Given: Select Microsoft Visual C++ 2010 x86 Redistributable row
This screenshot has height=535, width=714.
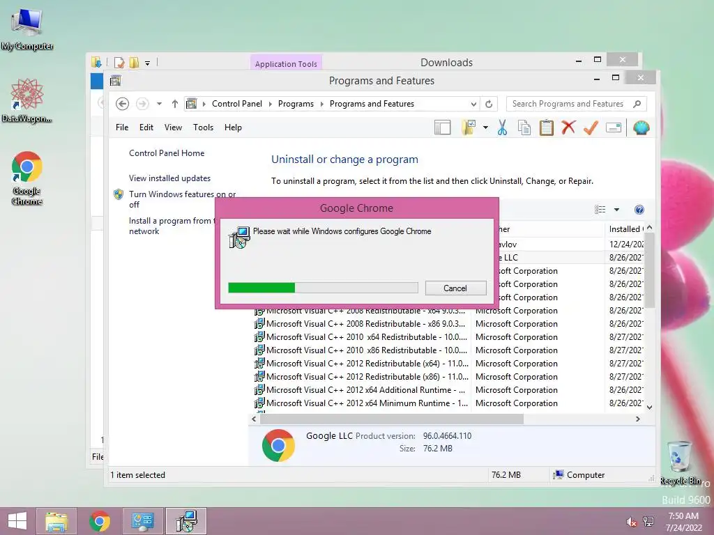Looking at the screenshot, I should click(448, 350).
